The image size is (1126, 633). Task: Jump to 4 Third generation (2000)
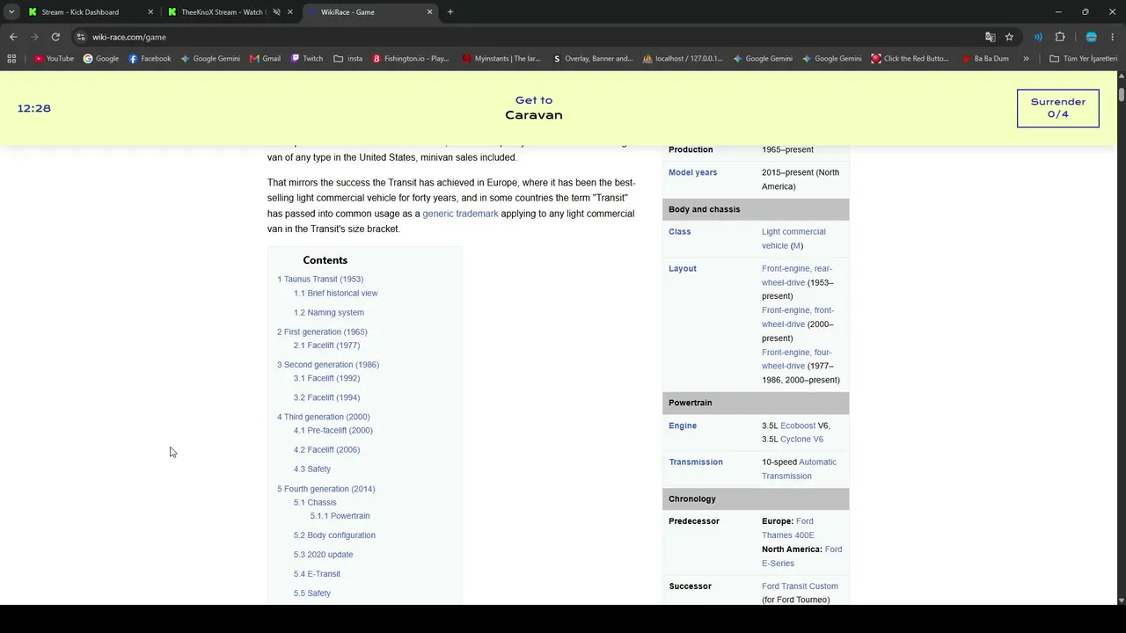pos(324,418)
